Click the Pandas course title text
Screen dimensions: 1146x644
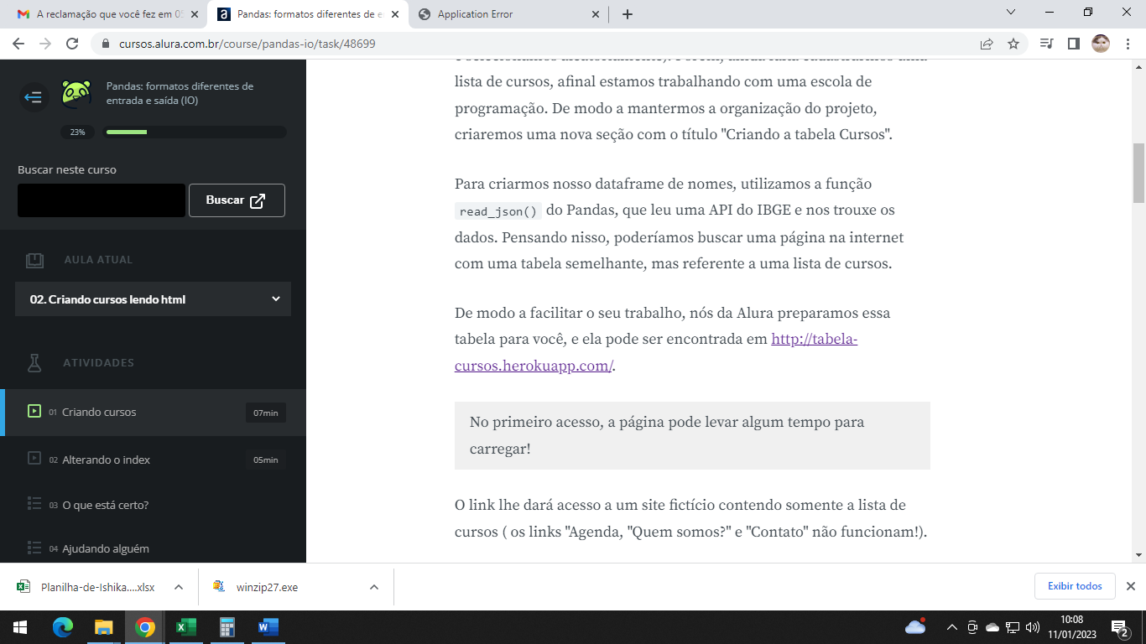click(x=180, y=93)
